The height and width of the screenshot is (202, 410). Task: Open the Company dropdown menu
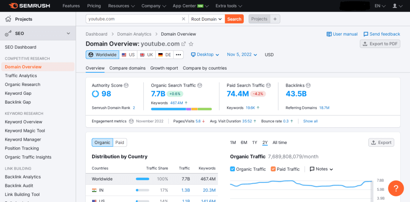(154, 6)
